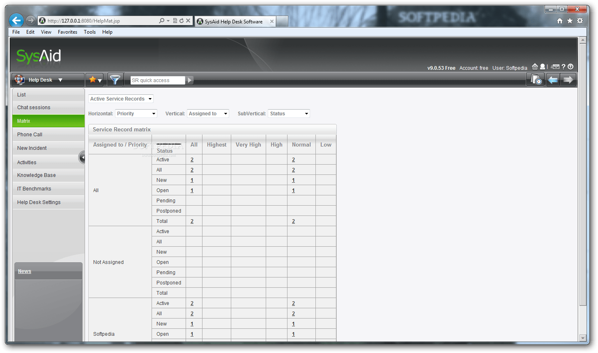Click inside the SR quick access field
The height and width of the screenshot is (353, 598).
pyautogui.click(x=157, y=80)
